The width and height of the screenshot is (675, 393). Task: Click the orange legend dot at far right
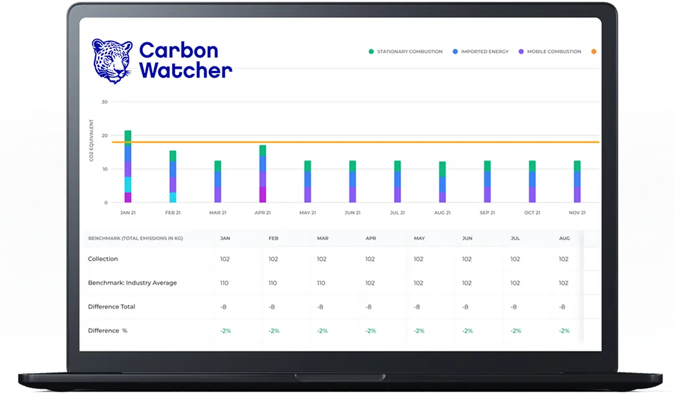[594, 52]
